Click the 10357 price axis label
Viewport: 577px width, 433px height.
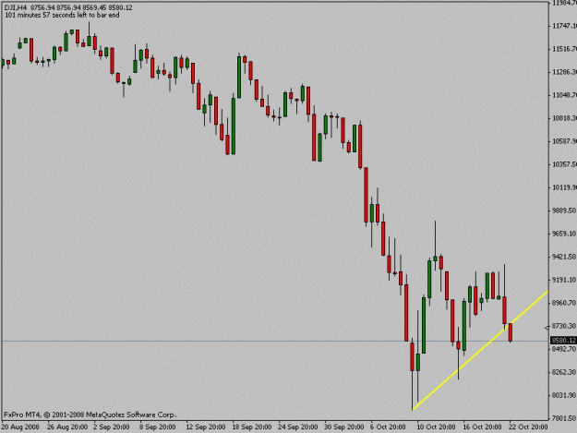(x=564, y=164)
